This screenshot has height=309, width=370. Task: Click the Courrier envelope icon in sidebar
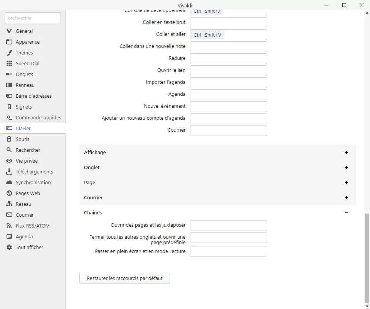click(9, 215)
